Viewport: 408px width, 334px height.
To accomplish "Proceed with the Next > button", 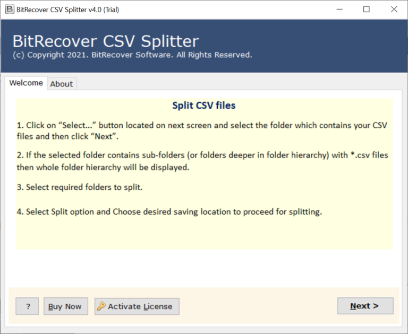I will click(x=365, y=306).
